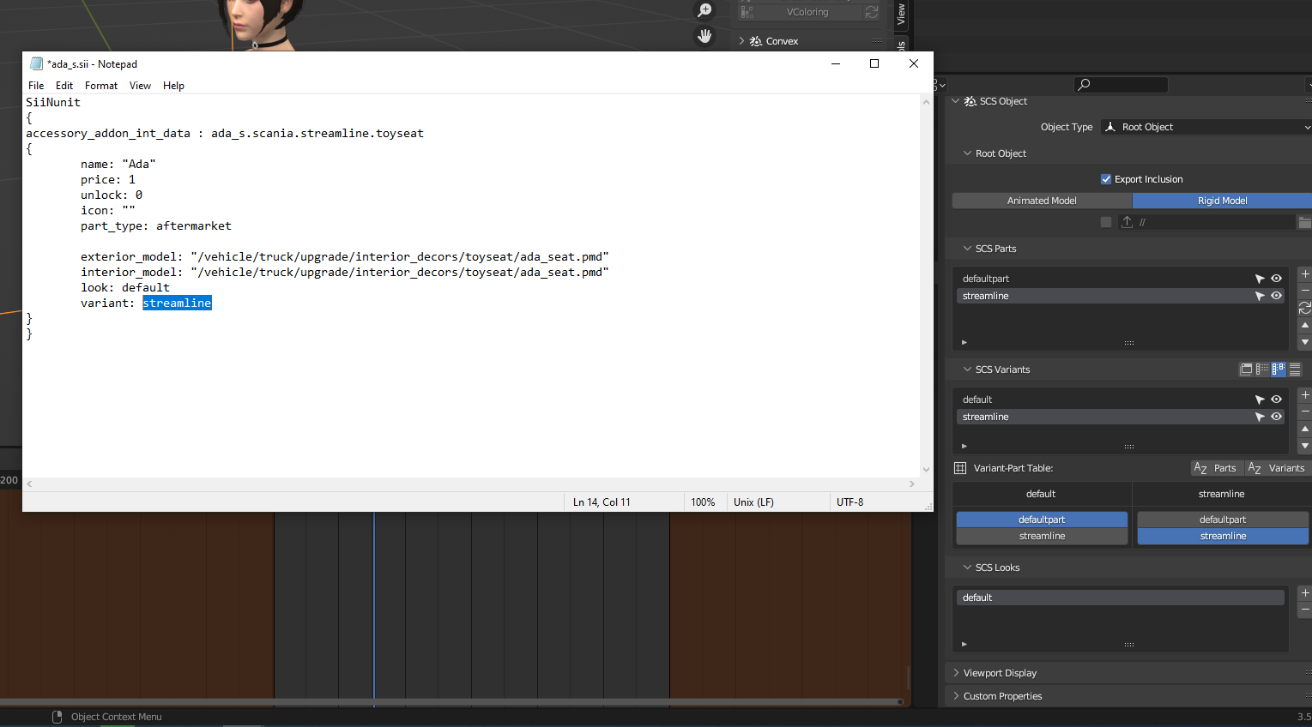The image size is (1312, 727).
Task: Sort table by Parts
Action: point(1217,468)
